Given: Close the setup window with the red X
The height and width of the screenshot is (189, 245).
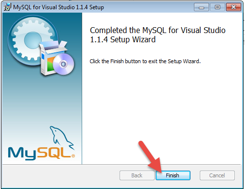Looking at the screenshot, I should 233,7.
